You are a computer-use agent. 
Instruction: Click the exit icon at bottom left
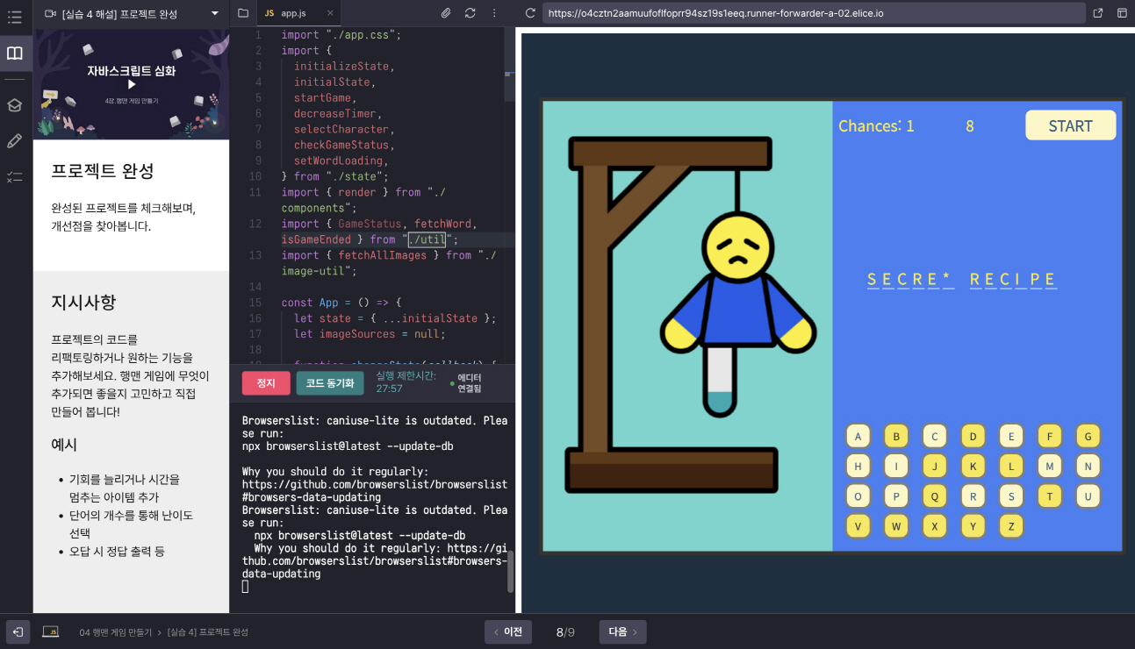click(x=17, y=631)
